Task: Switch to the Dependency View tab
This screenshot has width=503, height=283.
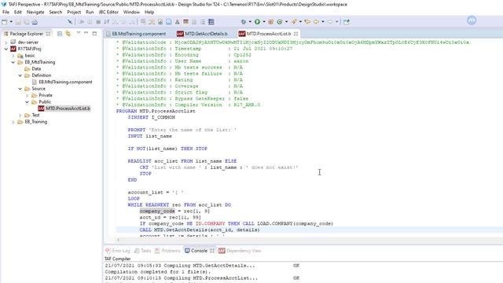Action: (x=240, y=251)
